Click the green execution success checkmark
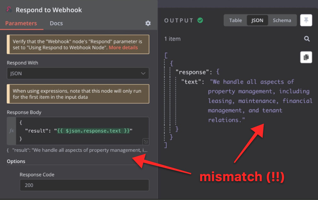318x200 pixels. [201, 20]
